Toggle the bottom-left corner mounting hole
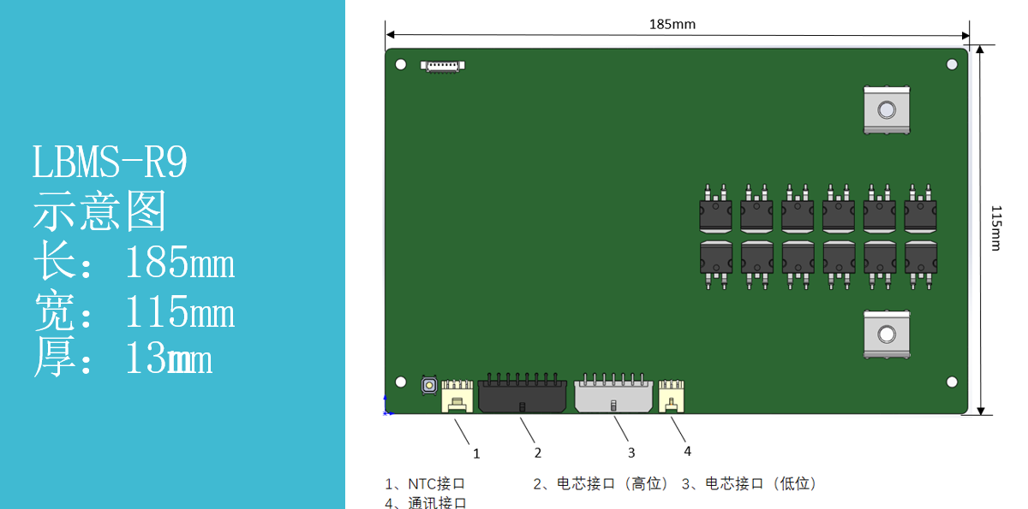Viewport: 1028px width, 509px height. (x=400, y=382)
